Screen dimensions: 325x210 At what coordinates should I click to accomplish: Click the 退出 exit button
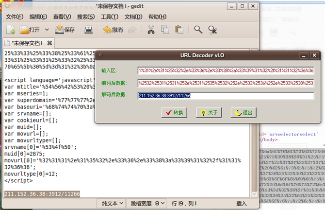pyautogui.click(x=244, y=113)
